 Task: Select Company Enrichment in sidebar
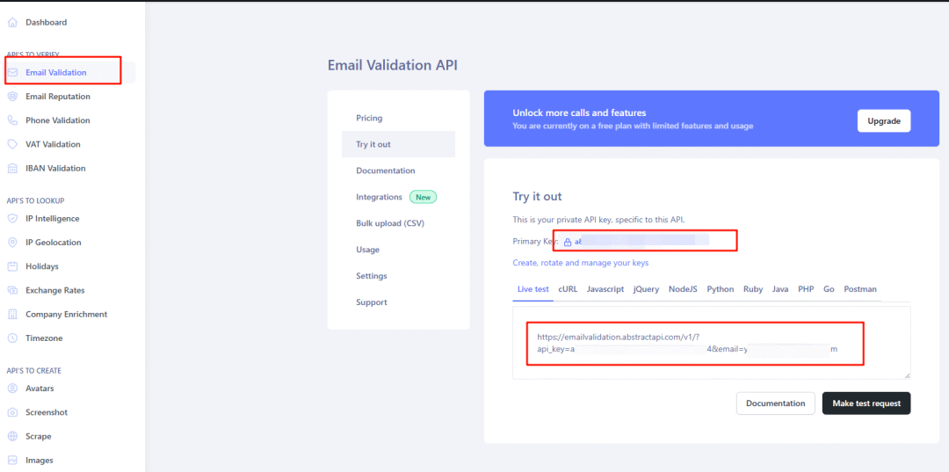coord(66,314)
